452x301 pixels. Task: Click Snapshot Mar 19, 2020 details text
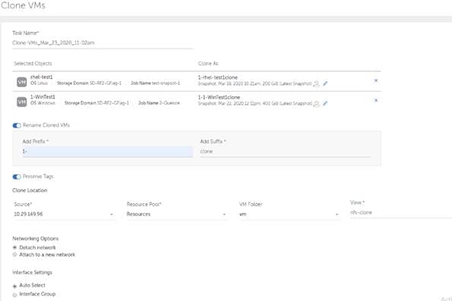[x=254, y=83]
